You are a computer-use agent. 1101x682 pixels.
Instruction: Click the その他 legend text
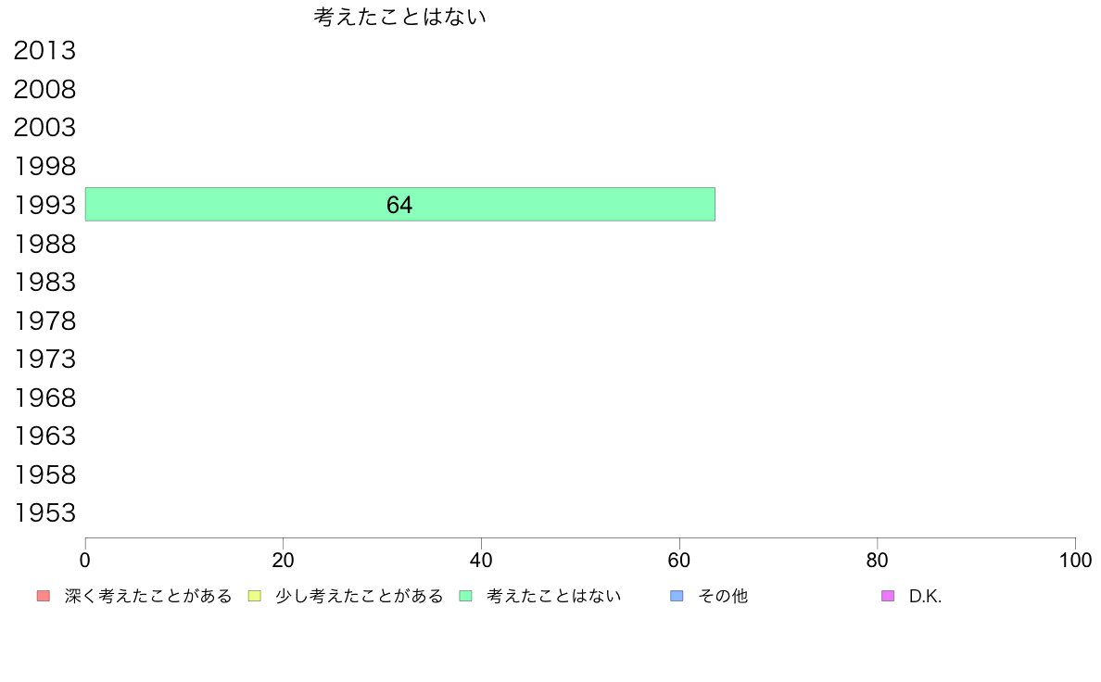723,596
